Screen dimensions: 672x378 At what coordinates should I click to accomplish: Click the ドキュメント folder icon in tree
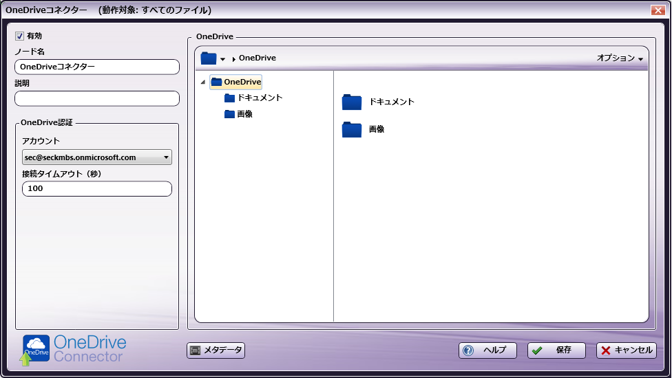tap(230, 98)
